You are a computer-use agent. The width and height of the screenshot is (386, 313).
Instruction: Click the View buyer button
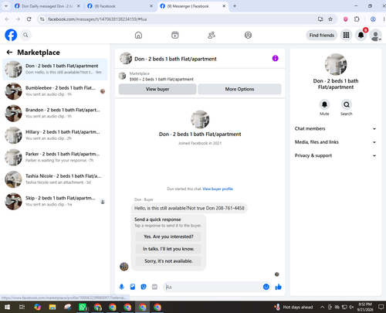pyautogui.click(x=157, y=89)
